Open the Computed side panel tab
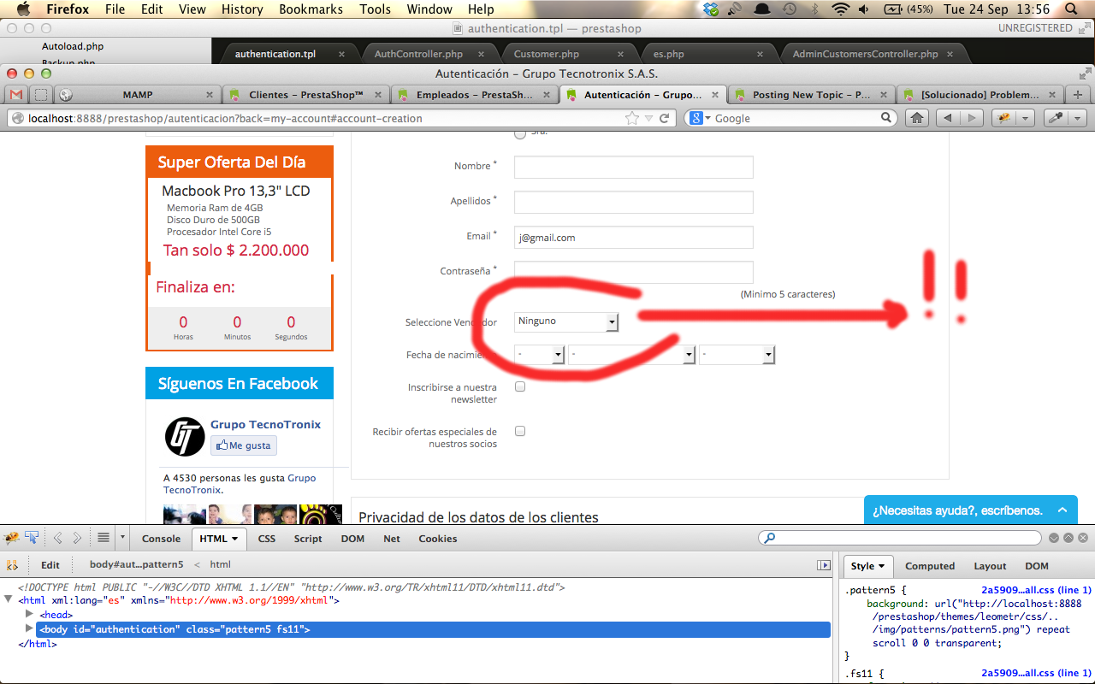Viewport: 1095px width, 684px height. tap(930, 566)
